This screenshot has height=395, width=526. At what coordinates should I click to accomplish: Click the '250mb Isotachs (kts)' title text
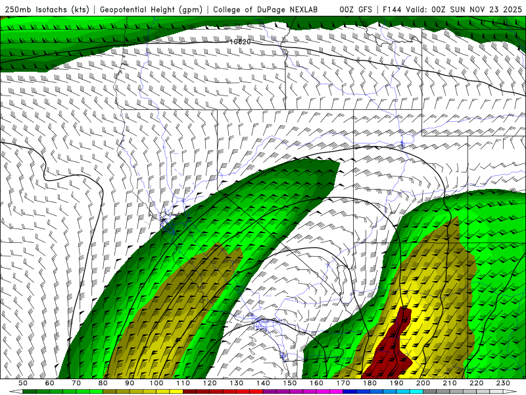[47, 9]
